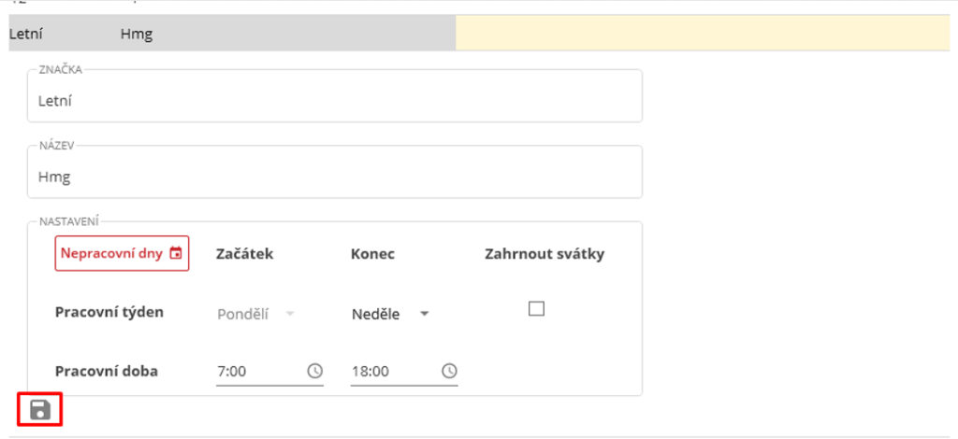
Task: Select the Letní cell in header row
Action: point(26,35)
